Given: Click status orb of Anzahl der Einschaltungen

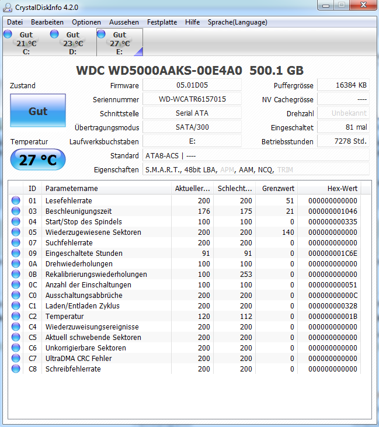Looking at the screenshot, I should (16, 284).
